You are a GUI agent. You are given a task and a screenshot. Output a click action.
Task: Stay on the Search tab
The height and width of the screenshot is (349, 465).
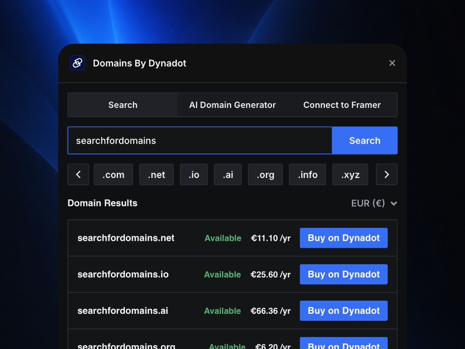tap(123, 105)
